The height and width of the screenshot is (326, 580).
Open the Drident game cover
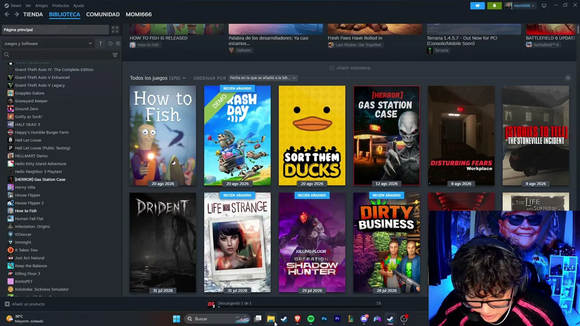[163, 243]
